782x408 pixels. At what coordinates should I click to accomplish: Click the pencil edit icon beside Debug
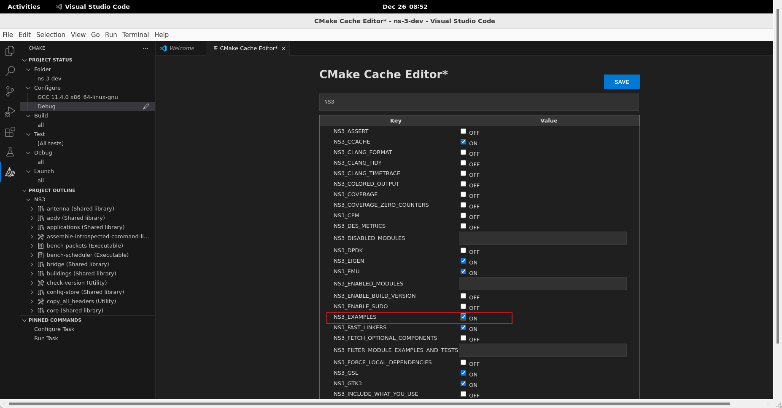click(146, 107)
